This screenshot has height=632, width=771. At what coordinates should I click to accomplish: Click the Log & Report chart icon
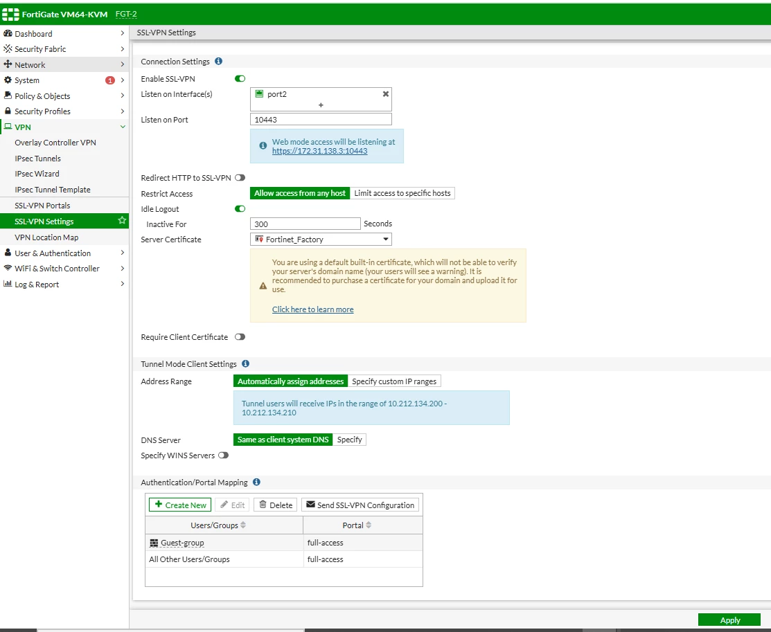tap(8, 284)
